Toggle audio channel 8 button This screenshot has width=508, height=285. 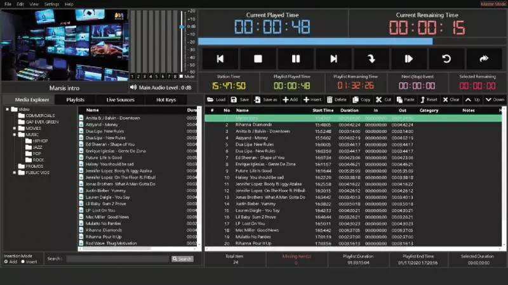(x=175, y=77)
